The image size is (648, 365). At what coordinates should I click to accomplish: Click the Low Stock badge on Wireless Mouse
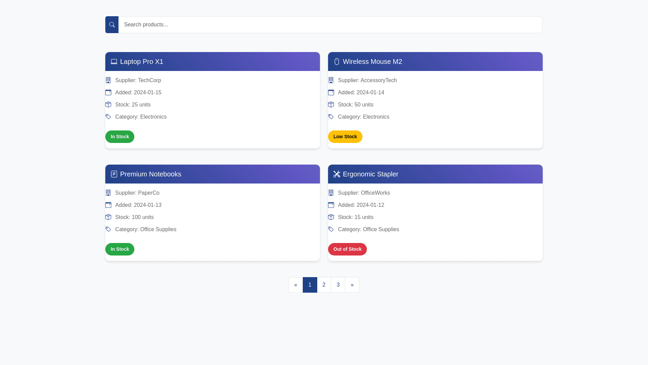pyautogui.click(x=345, y=137)
